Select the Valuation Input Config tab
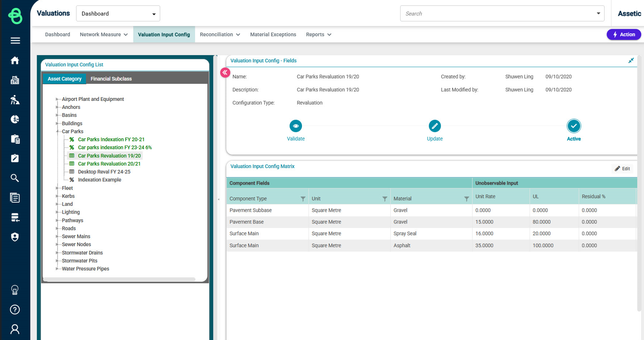Image resolution: width=644 pixels, height=340 pixels. [164, 35]
